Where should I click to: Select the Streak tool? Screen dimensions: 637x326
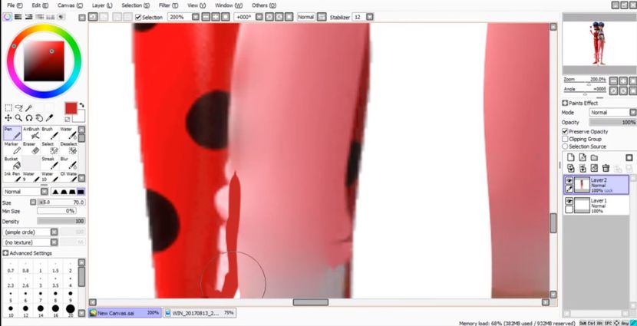click(x=50, y=163)
